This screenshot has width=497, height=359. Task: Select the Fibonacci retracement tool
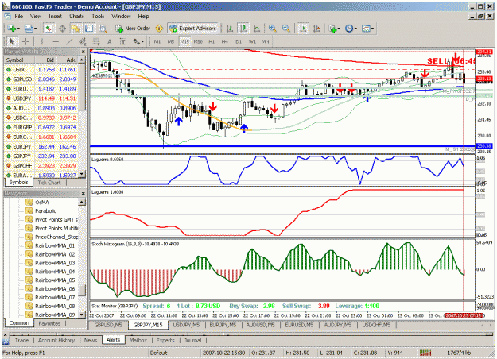click(96, 41)
